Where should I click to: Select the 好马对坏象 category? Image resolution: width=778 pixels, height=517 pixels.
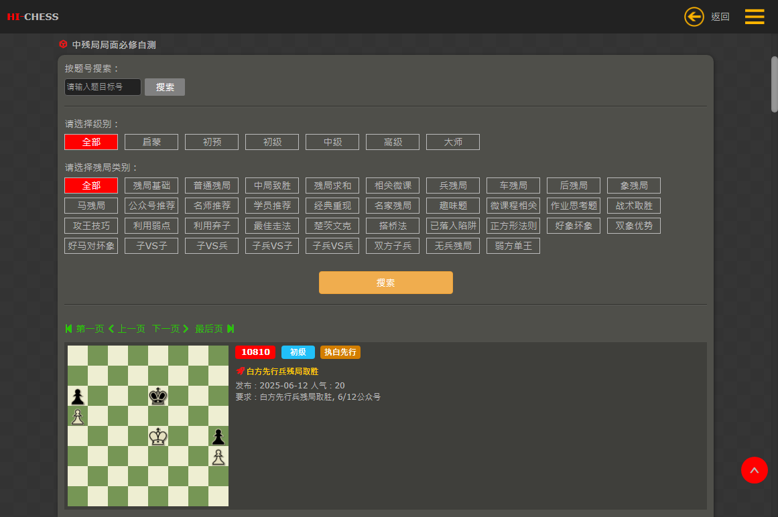[91, 246]
